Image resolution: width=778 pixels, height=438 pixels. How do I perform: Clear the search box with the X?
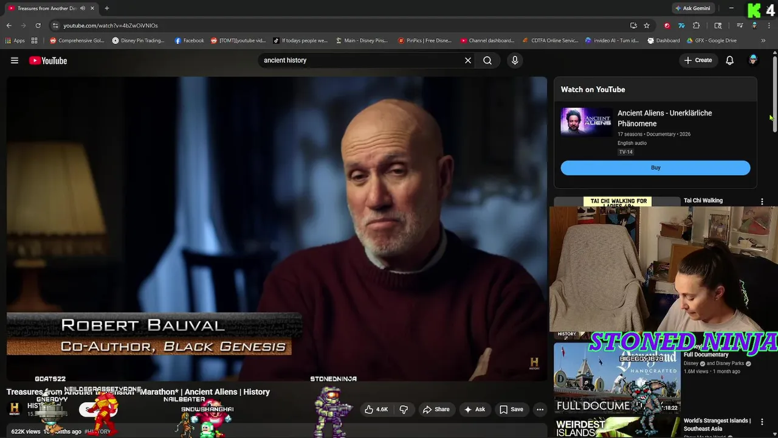(468, 60)
